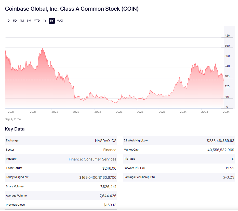Click the 1 Year Target $246.00 value
Viewport: 238px width, 211px height.
(109, 168)
